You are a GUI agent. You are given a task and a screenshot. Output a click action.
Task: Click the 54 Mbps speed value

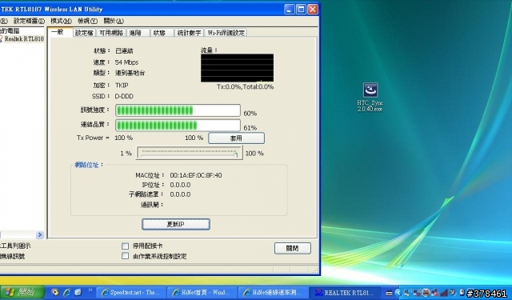[x=126, y=62]
